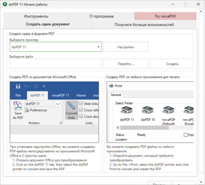
Task: Switch to the Try novaPDF tab
Action: [x=165, y=16]
